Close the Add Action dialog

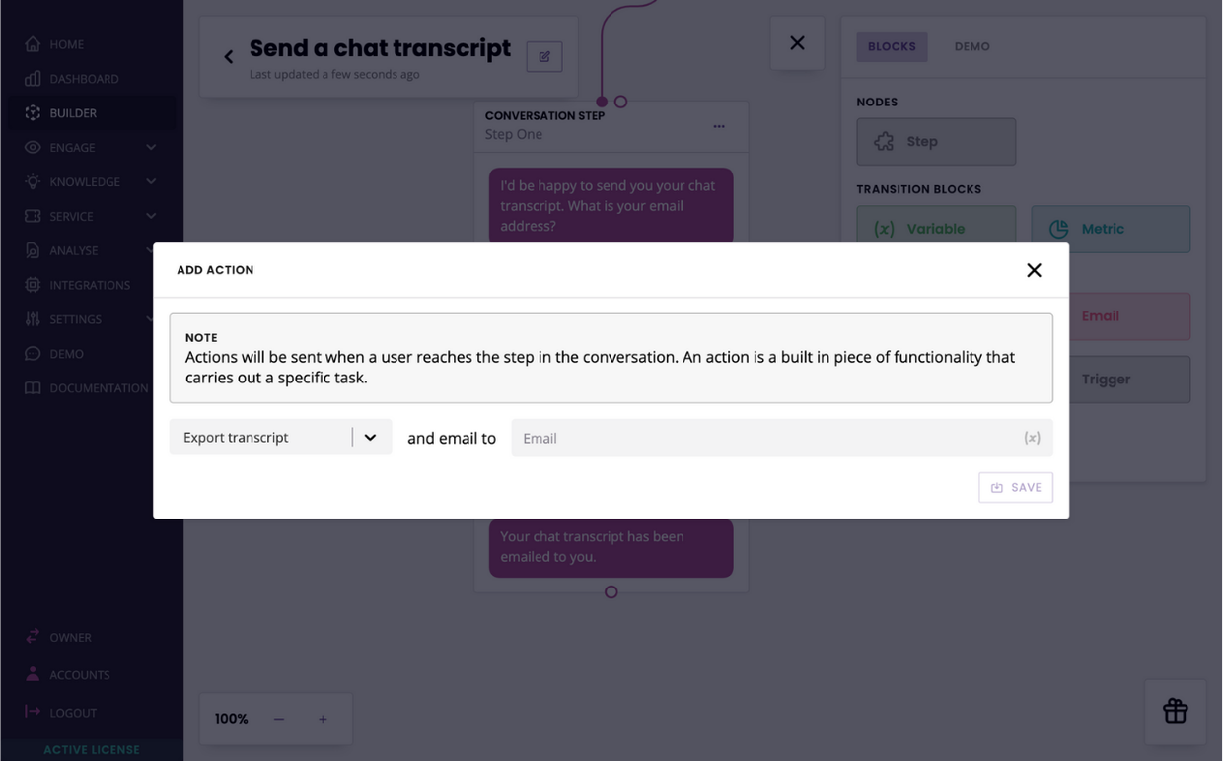tap(1034, 270)
